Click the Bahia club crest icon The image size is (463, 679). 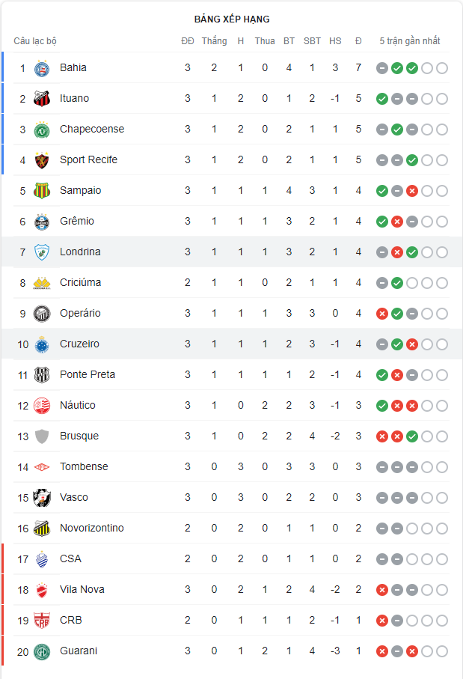tap(42, 68)
